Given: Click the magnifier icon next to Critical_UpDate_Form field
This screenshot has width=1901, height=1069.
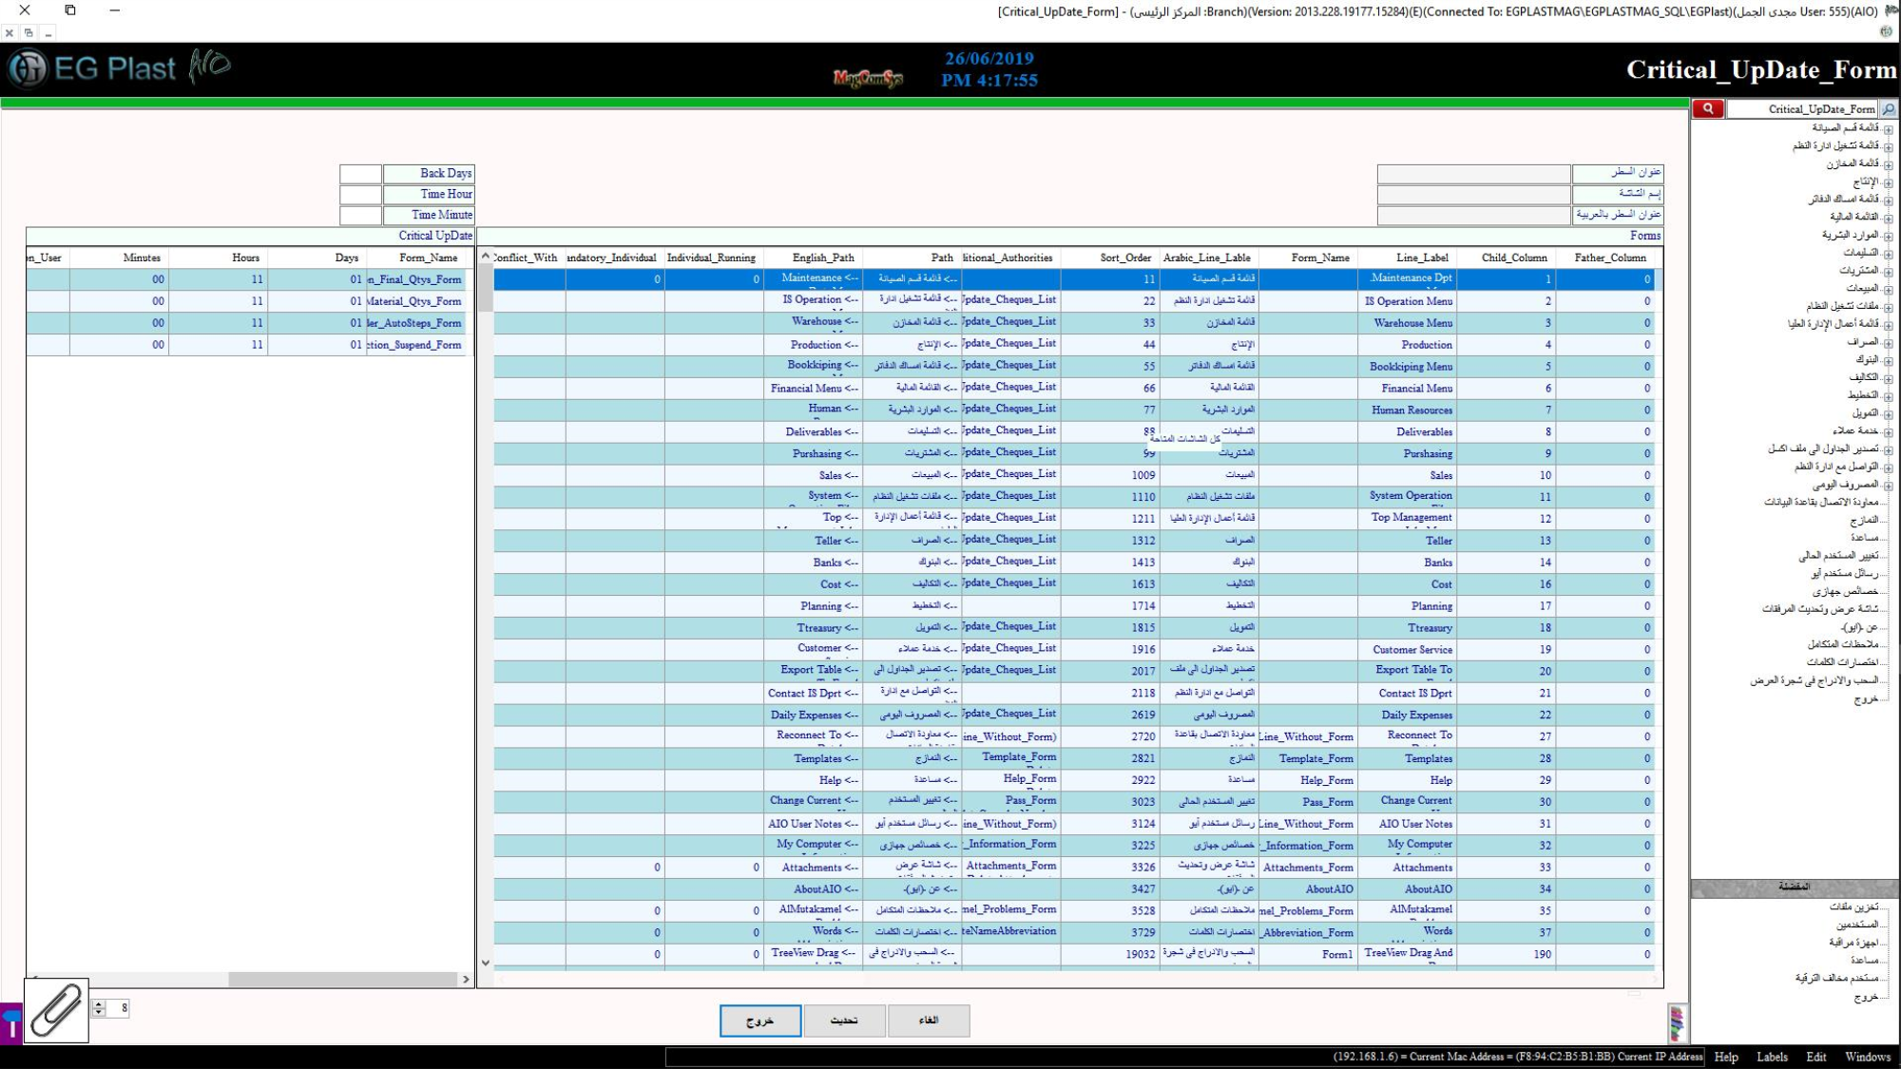Looking at the screenshot, I should [1889, 109].
